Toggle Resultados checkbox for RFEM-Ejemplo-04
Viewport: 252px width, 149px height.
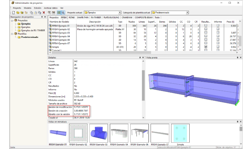pyautogui.click(x=206, y=36)
